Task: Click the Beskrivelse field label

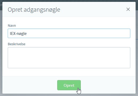Action: tap(17, 44)
